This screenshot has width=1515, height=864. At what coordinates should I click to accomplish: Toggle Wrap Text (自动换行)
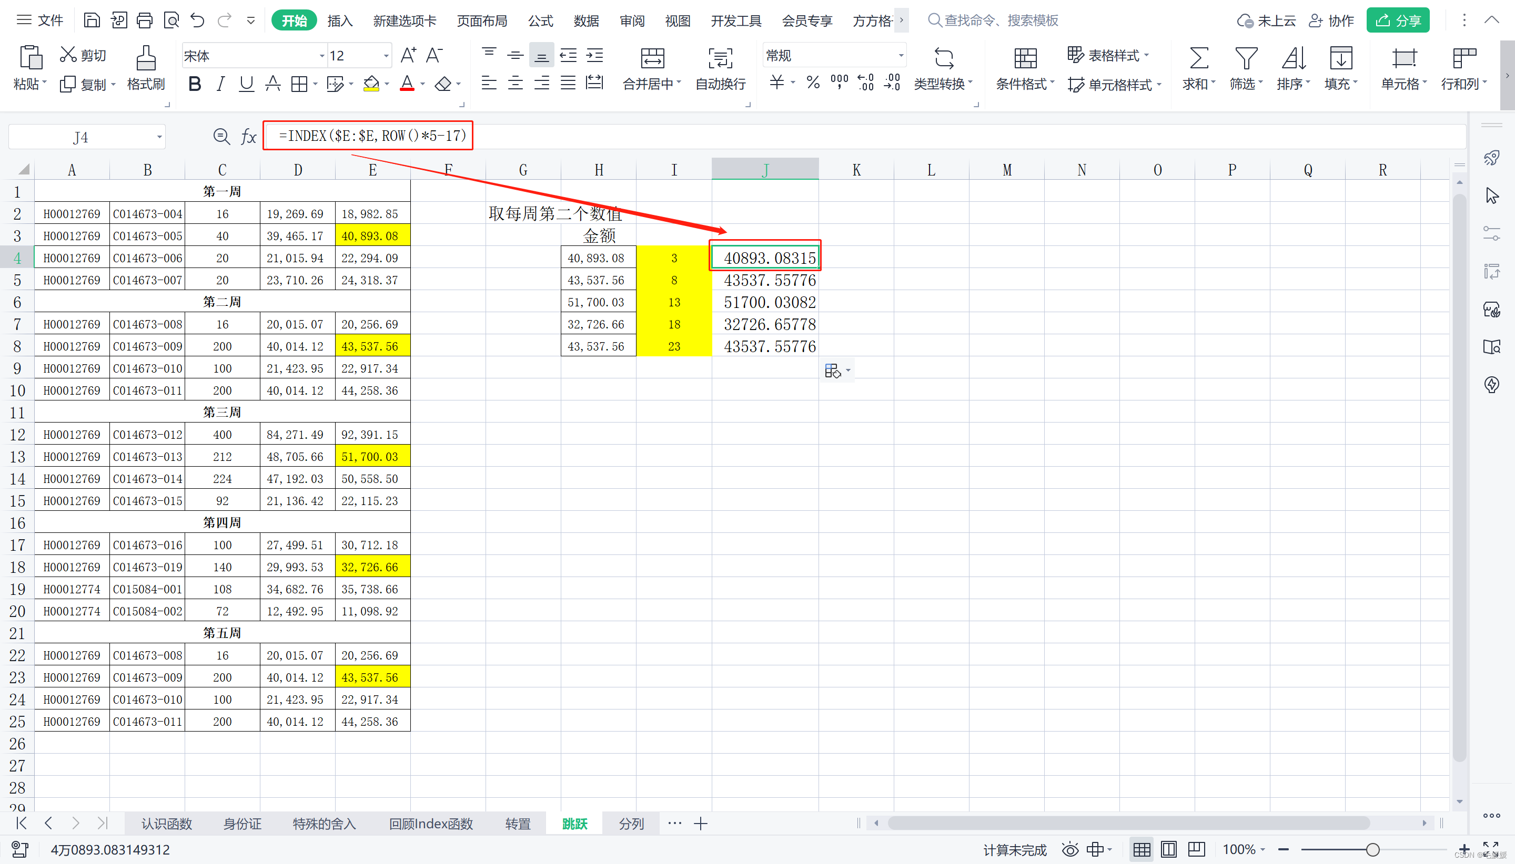point(720,68)
